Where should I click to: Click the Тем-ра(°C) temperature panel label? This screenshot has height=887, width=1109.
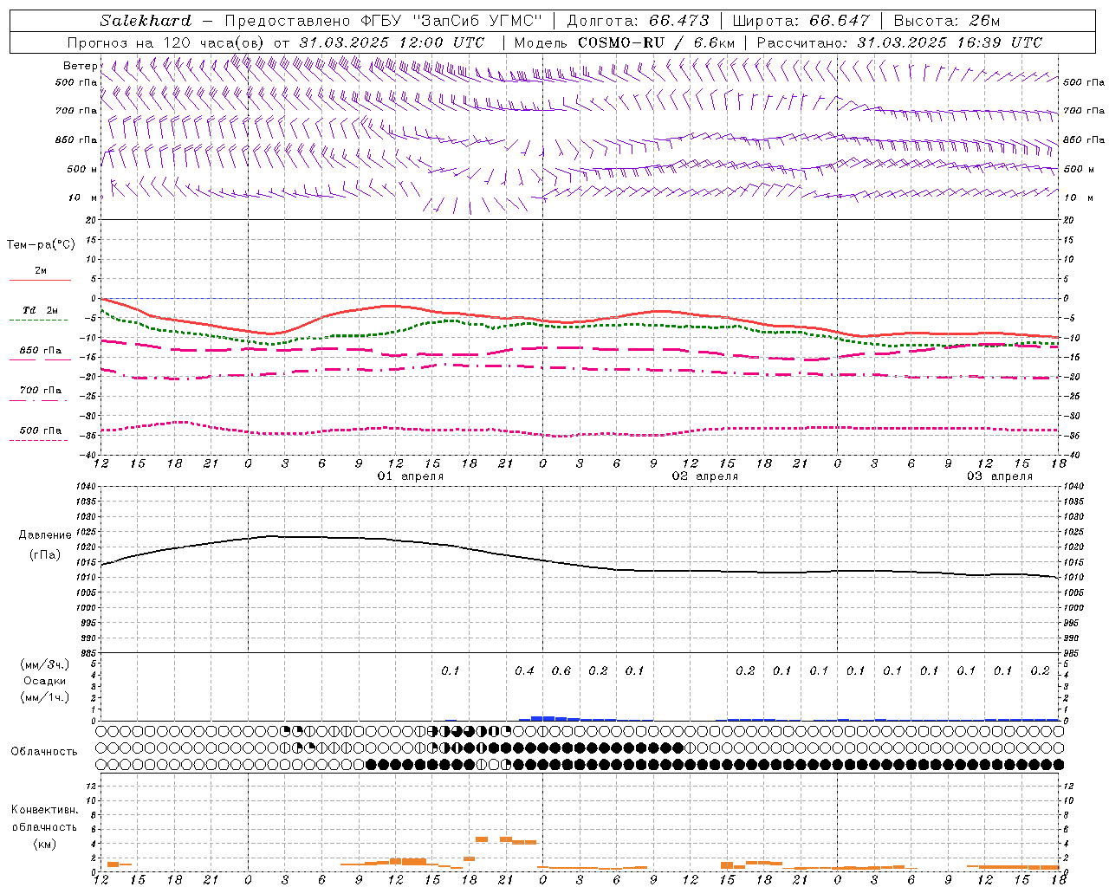click(x=41, y=245)
